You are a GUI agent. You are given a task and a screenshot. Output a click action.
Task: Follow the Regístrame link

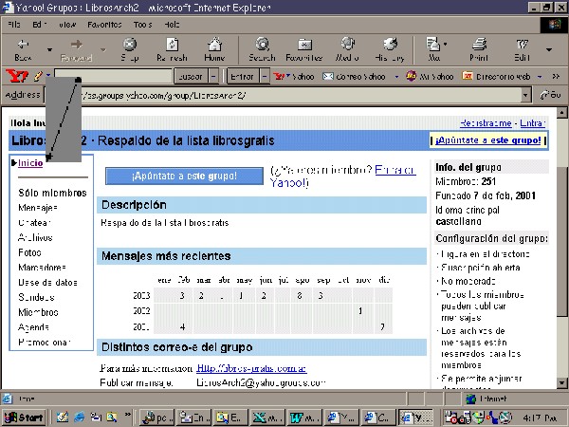(486, 123)
